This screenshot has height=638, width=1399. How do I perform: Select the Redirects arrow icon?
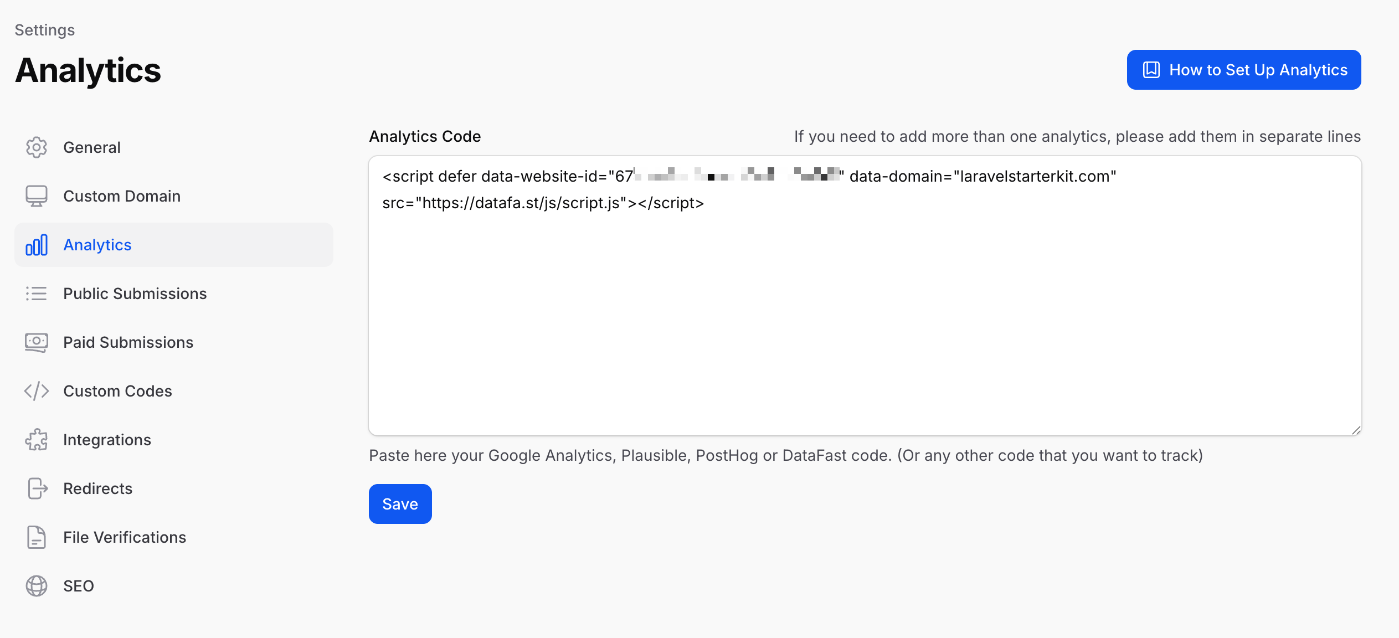click(x=36, y=488)
